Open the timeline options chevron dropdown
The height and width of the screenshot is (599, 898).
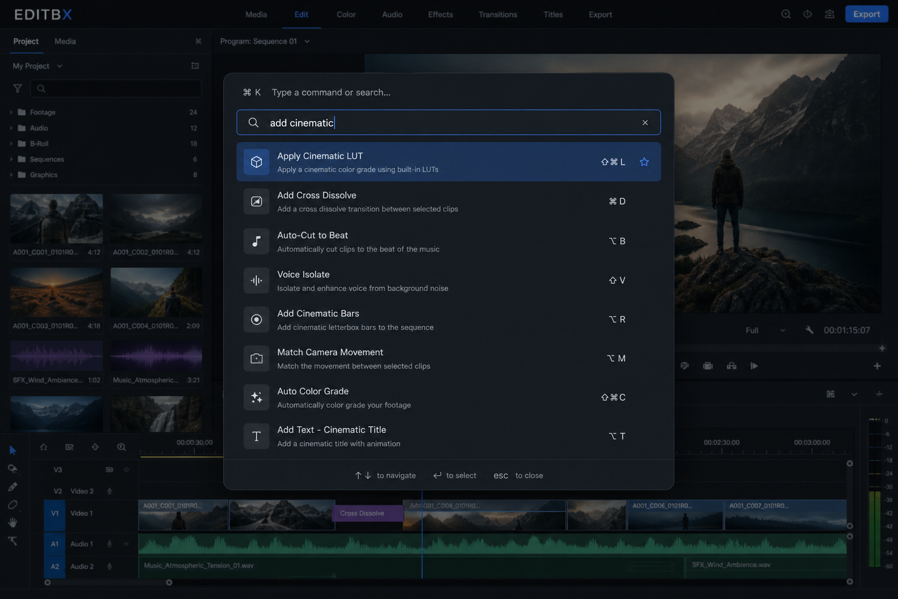(854, 394)
